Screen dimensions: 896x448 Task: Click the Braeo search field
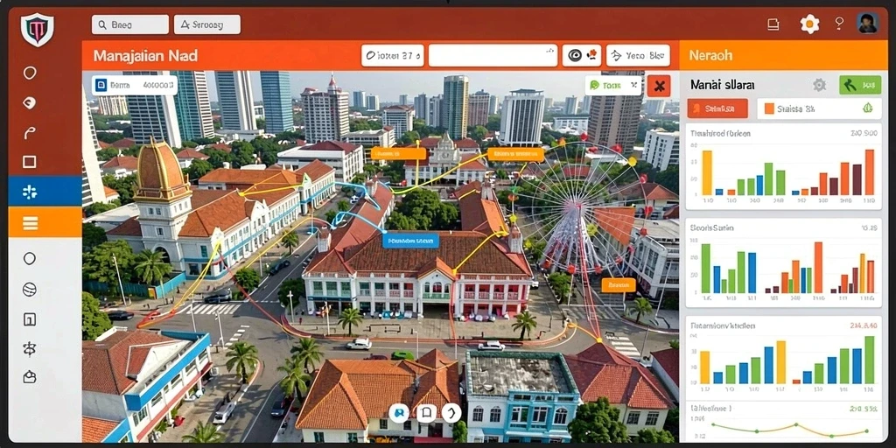click(129, 24)
